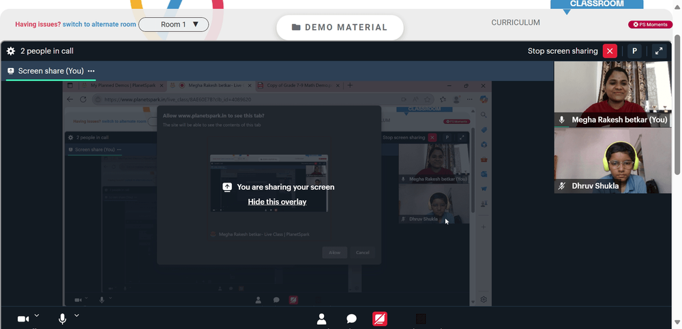682x329 pixels.
Task: Show participants list icon
Action: pos(321,319)
